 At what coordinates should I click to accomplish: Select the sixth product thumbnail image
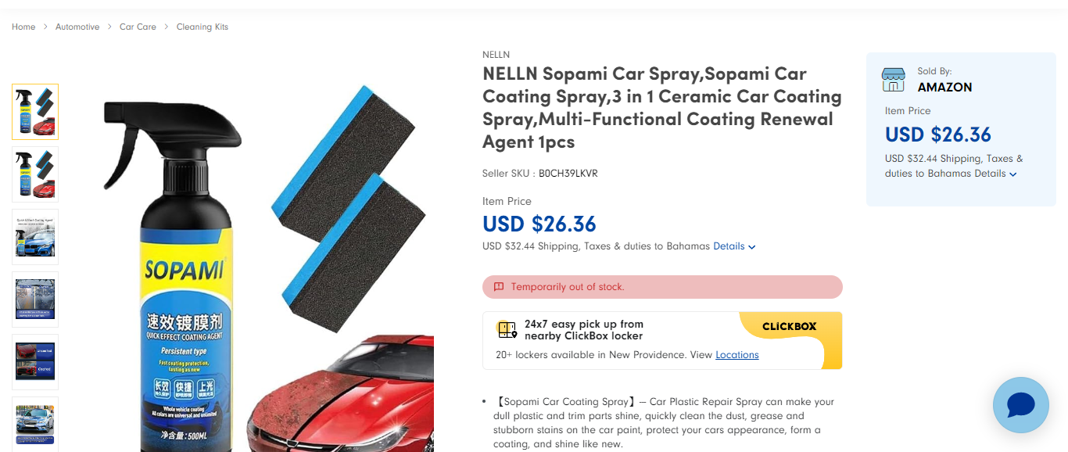35,422
